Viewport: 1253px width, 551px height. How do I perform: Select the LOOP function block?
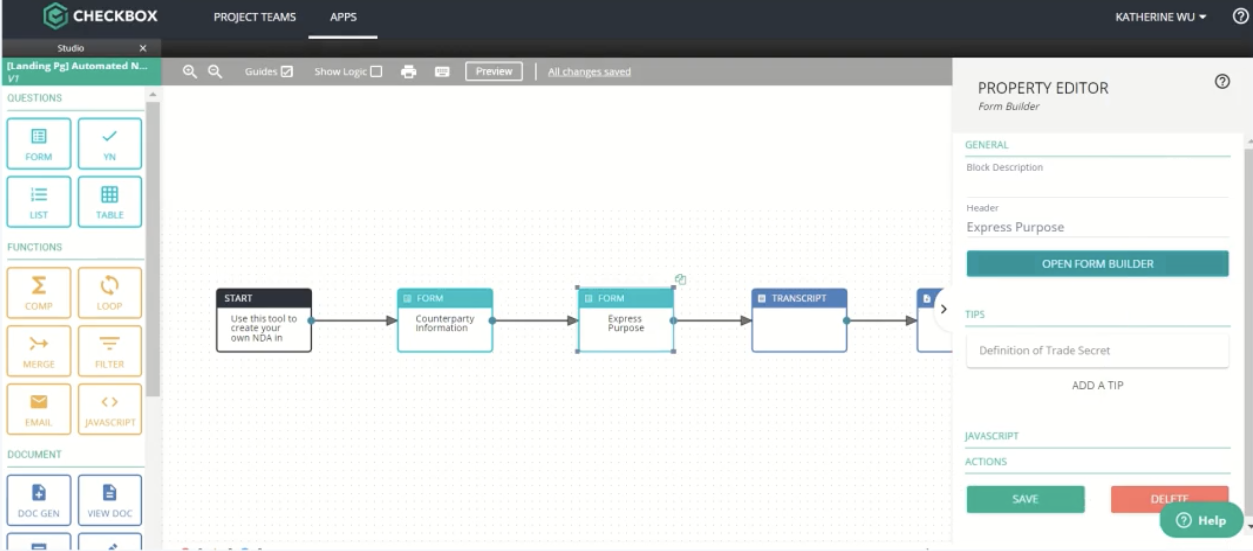coord(109,292)
